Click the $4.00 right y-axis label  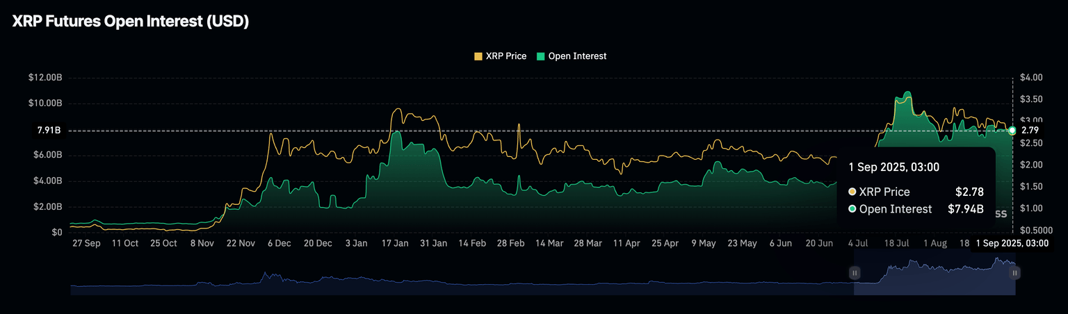click(x=1031, y=78)
